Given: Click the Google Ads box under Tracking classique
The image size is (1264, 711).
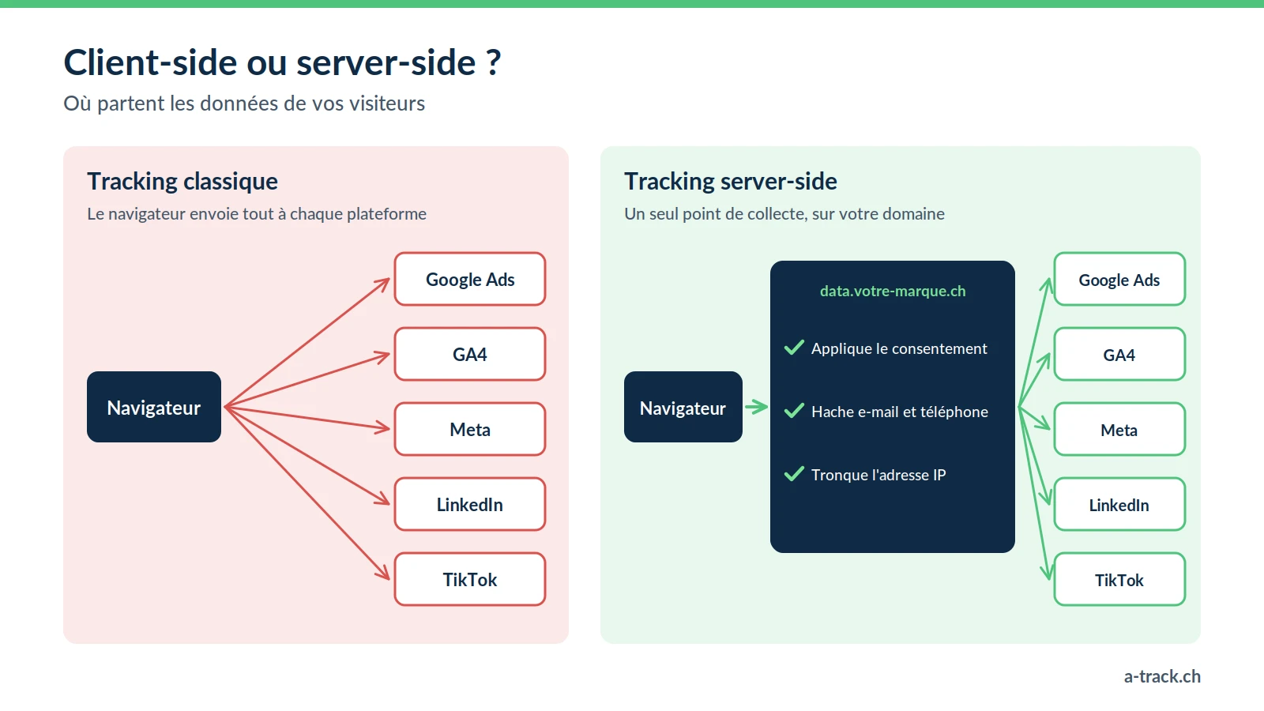Looking at the screenshot, I should coord(470,279).
